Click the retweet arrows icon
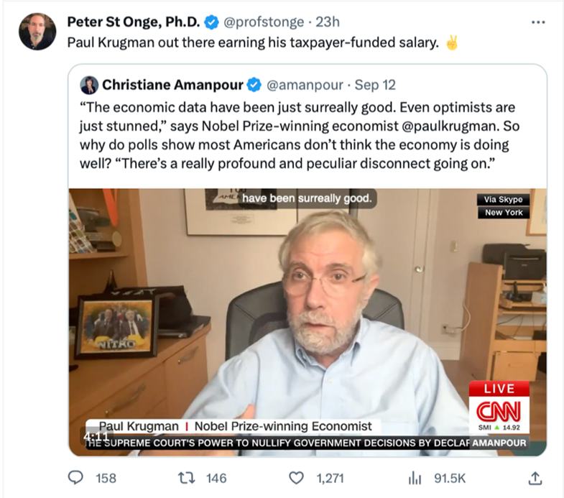Image resolution: width=564 pixels, height=498 pixels. pyautogui.click(x=186, y=478)
